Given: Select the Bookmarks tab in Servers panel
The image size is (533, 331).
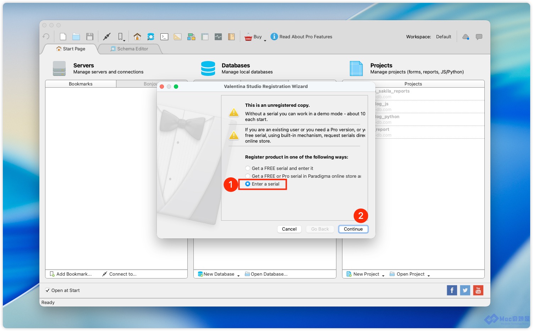Looking at the screenshot, I should [x=81, y=84].
